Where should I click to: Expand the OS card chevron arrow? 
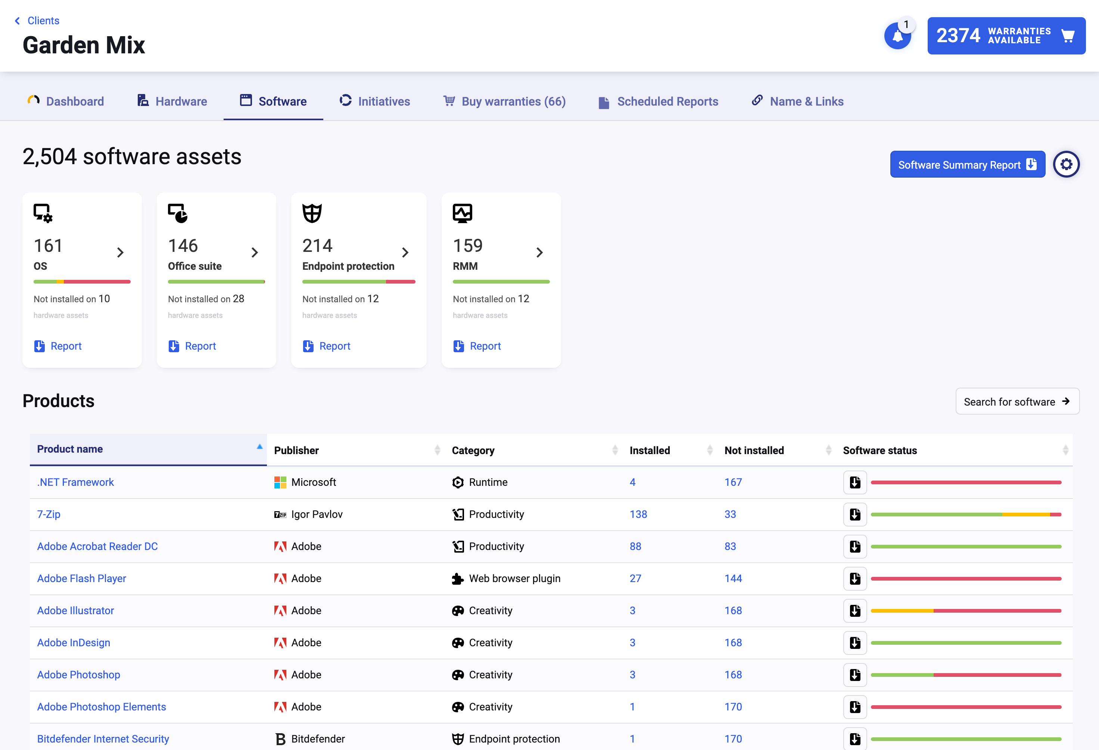pyautogui.click(x=120, y=252)
